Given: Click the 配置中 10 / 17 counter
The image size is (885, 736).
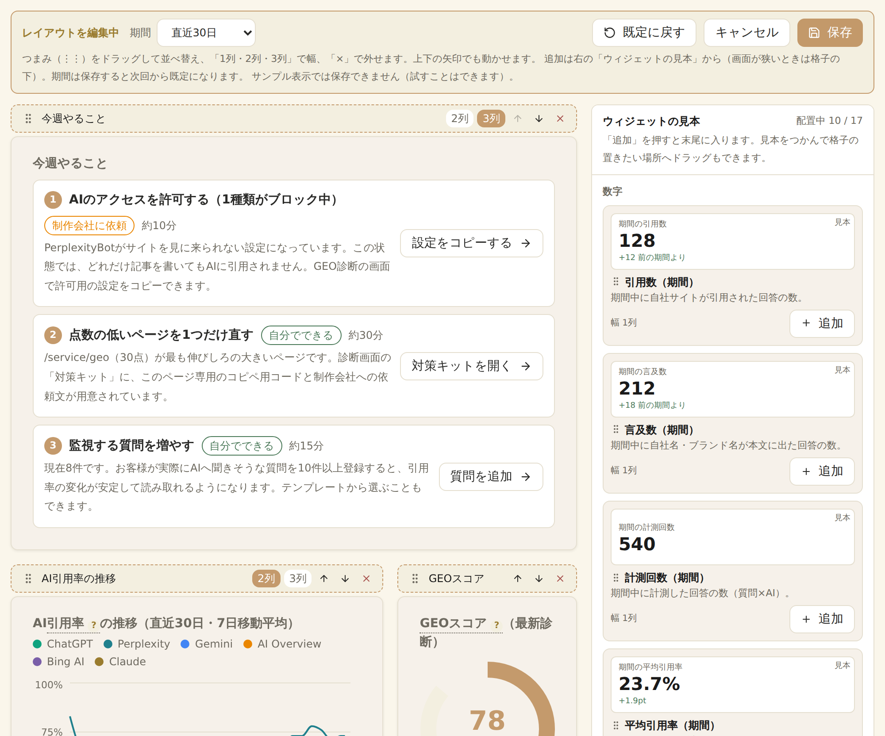Looking at the screenshot, I should coord(829,120).
